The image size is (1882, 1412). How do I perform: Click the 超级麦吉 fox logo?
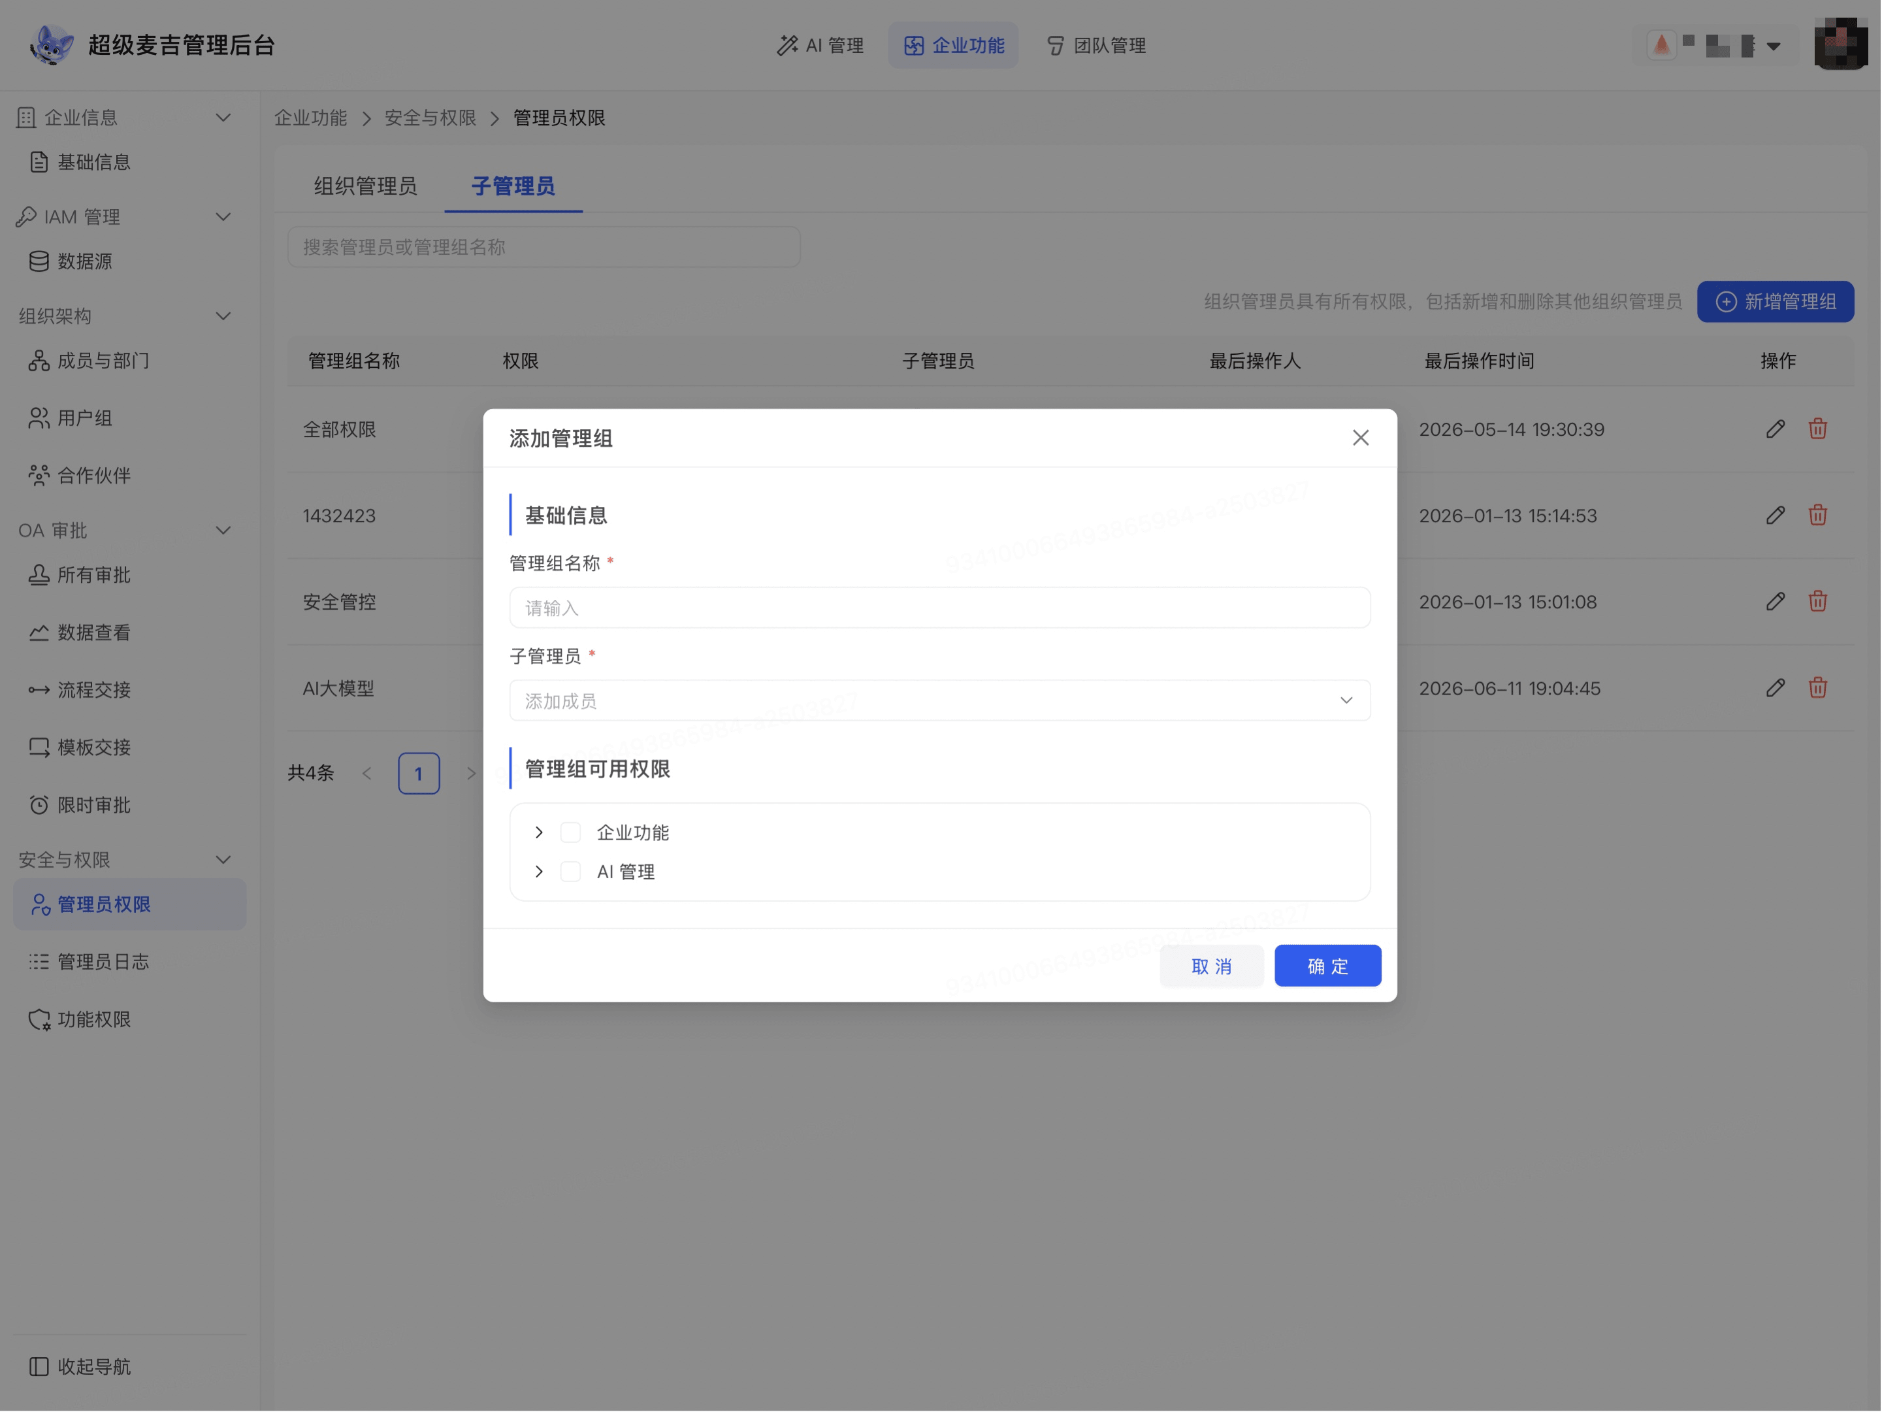(51, 45)
